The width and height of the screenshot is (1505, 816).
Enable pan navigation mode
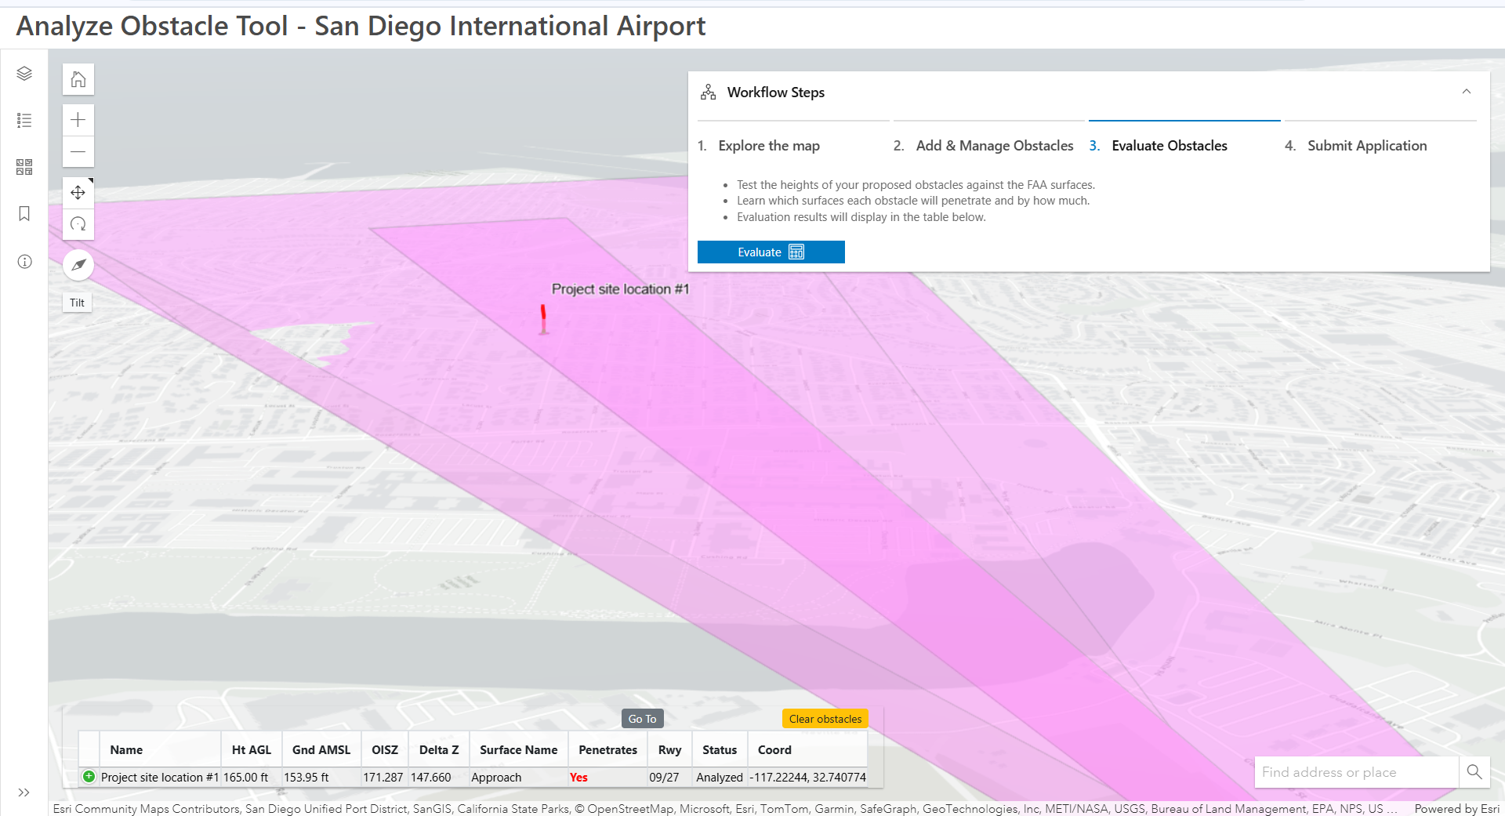click(x=78, y=191)
